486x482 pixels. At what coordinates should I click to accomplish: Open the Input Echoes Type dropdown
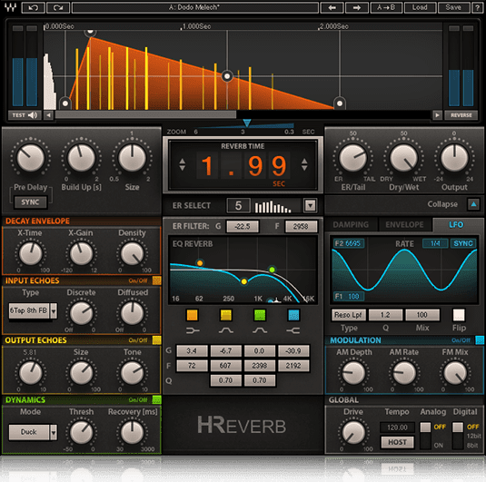(54, 310)
